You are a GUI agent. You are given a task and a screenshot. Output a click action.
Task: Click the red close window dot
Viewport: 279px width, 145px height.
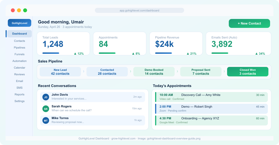pos(13,10)
